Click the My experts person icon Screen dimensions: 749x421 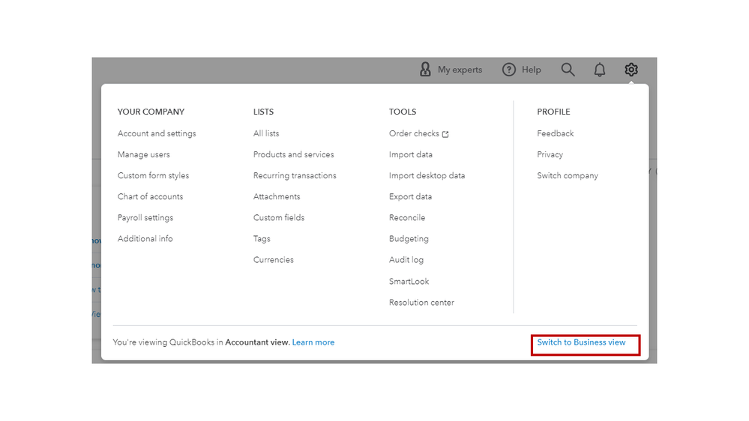click(x=425, y=70)
